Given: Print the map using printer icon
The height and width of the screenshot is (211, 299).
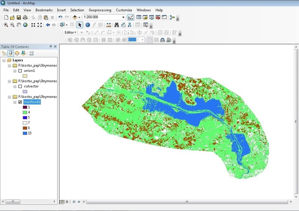Looking at the screenshot, I should point(25,17).
